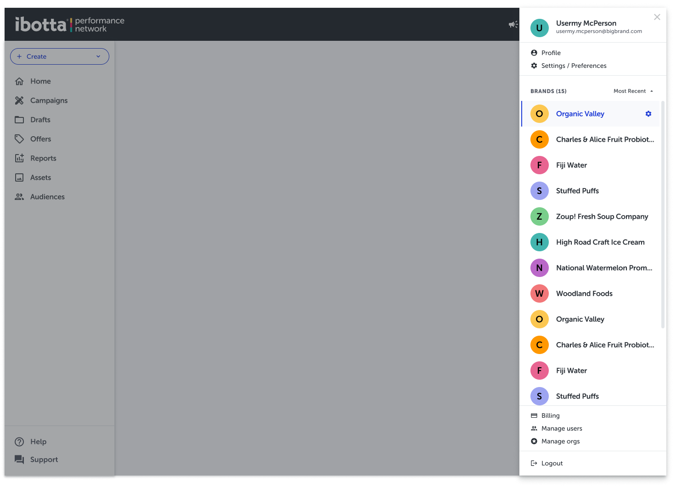This screenshot has width=676, height=487.
Task: Open Settings / Preferences
Action: [574, 66]
